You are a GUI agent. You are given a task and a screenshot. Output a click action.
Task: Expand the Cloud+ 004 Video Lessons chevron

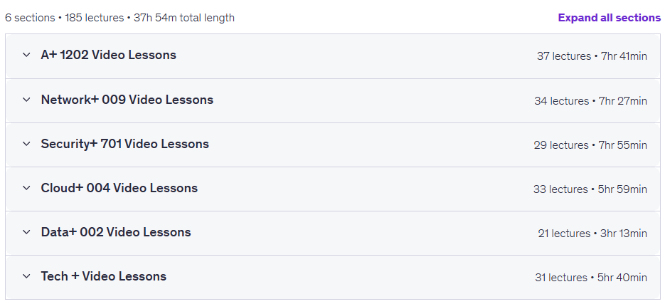pyautogui.click(x=26, y=188)
